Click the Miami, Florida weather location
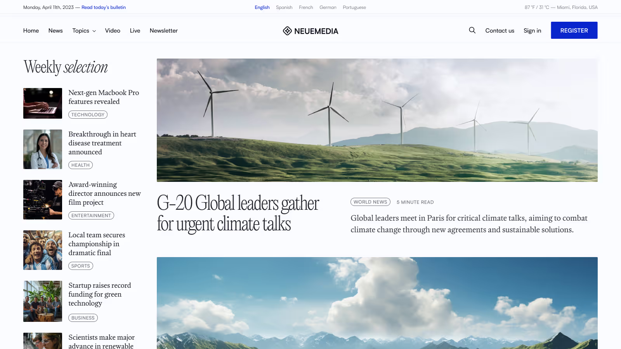 click(577, 7)
